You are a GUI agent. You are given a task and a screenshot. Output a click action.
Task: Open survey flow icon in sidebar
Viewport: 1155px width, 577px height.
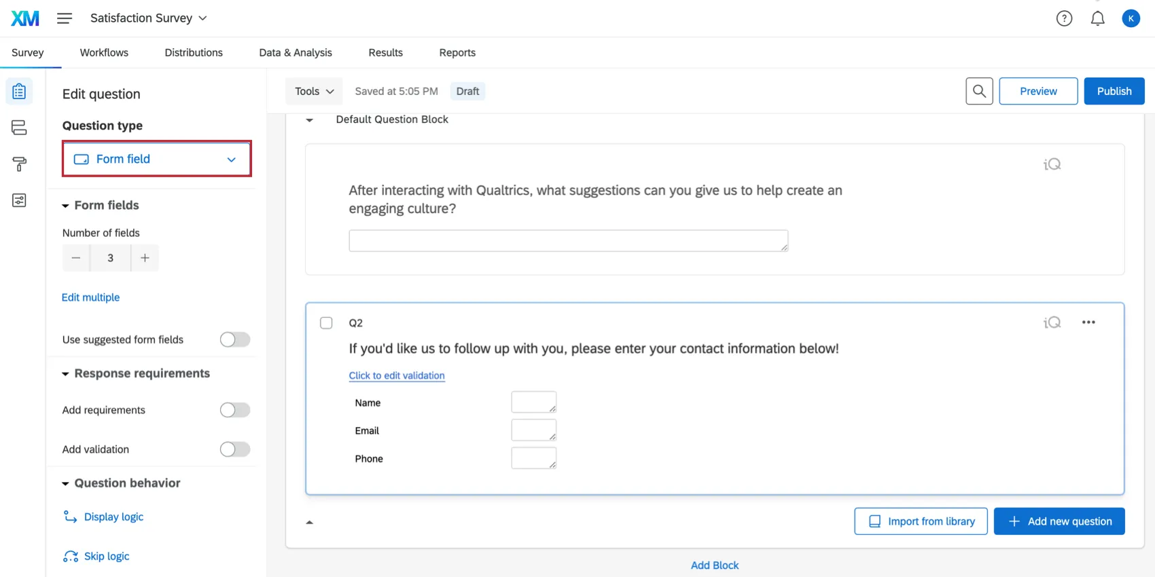19,128
